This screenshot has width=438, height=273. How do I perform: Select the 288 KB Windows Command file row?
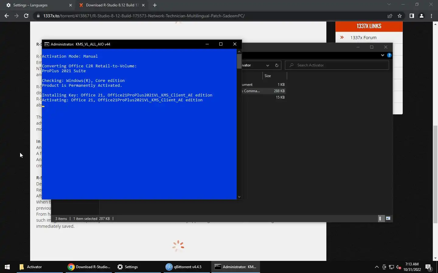[x=264, y=91]
